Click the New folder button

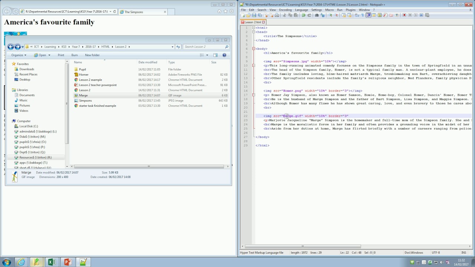click(92, 55)
